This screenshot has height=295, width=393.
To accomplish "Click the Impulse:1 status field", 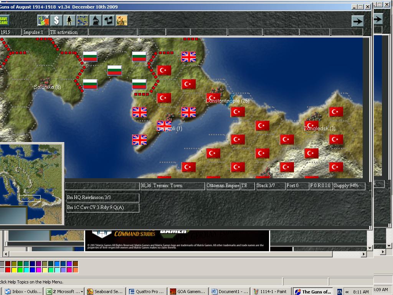I will [35, 32].
